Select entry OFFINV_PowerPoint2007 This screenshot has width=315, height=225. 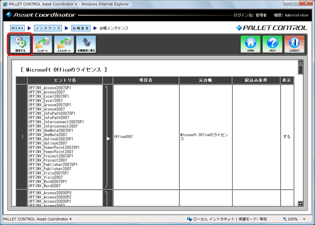pyautogui.click(x=51, y=151)
